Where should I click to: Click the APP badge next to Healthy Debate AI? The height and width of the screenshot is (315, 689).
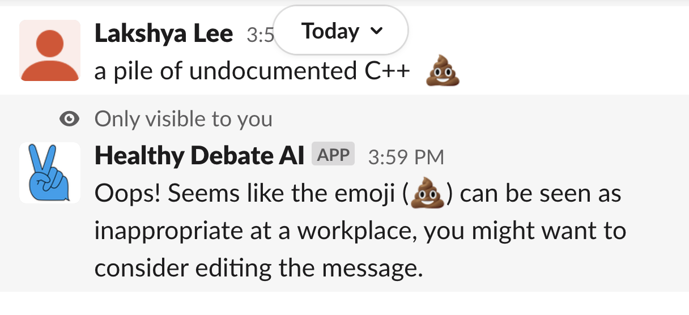point(333,155)
